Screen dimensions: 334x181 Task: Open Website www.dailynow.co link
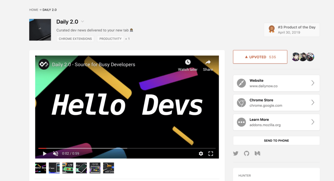click(x=276, y=83)
